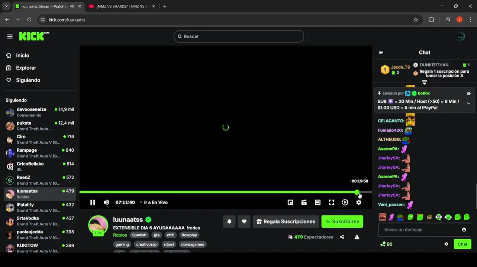Click Regala Suscripciones button
This screenshot has height=267, width=477.
(286, 221)
